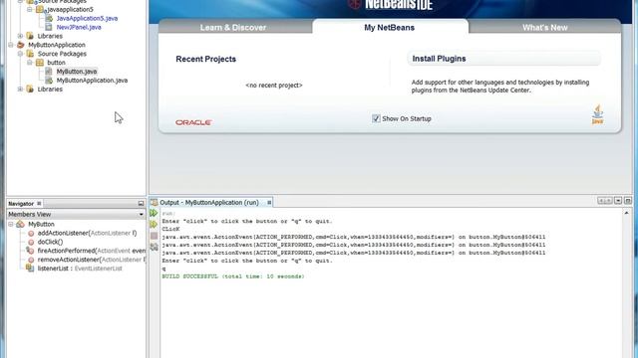Click the second green re-run arrows icon
Image resolution: width=638 pixels, height=358 pixels.
(x=154, y=224)
